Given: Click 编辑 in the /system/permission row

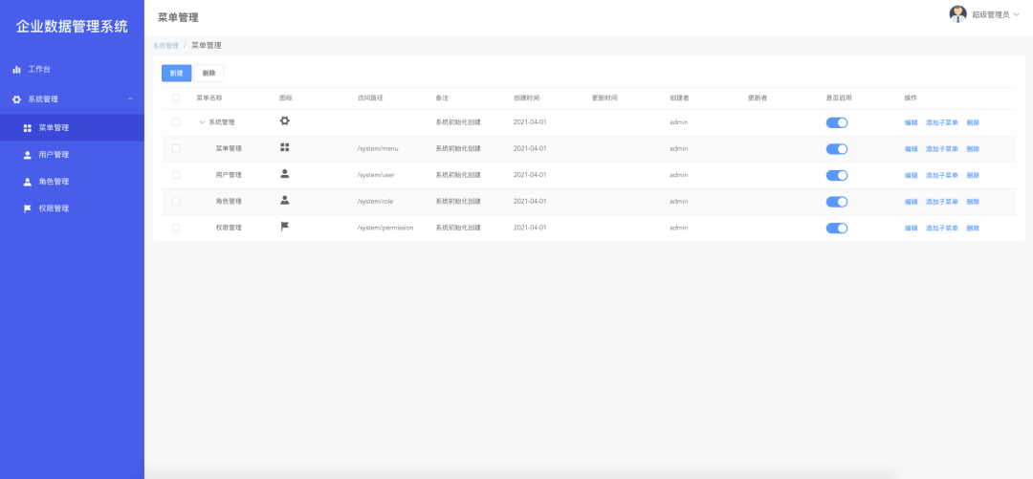Looking at the screenshot, I should [x=912, y=228].
